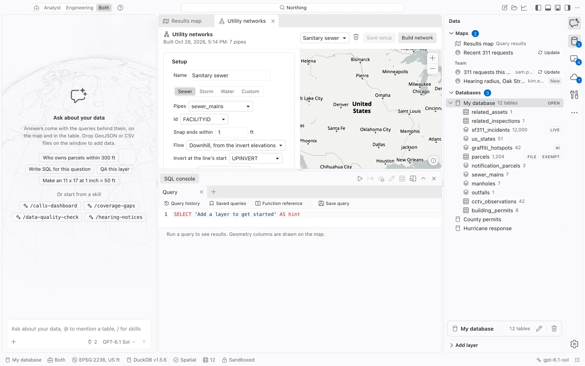
Task: Edit My database with the pencil icon
Action: (x=539, y=329)
